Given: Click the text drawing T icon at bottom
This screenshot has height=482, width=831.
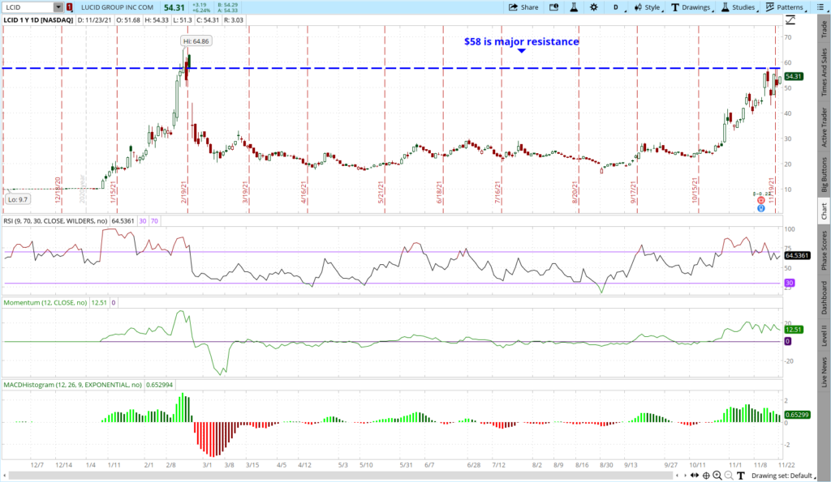Looking at the screenshot, I should (x=740, y=476).
